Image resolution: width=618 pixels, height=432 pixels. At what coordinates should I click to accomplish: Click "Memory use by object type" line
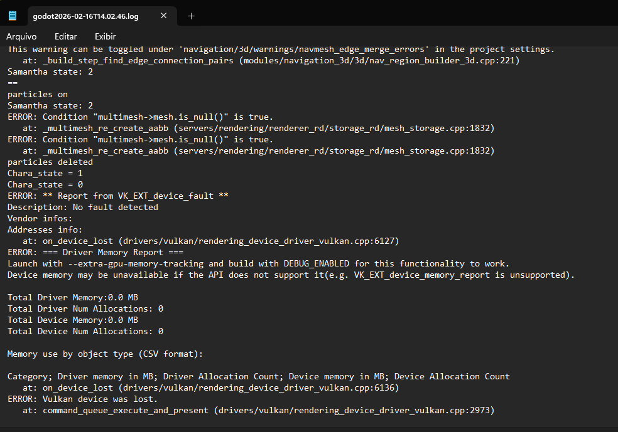(106, 354)
